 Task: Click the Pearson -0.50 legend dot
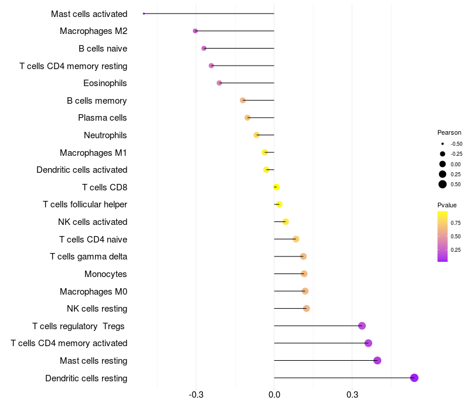pos(443,143)
